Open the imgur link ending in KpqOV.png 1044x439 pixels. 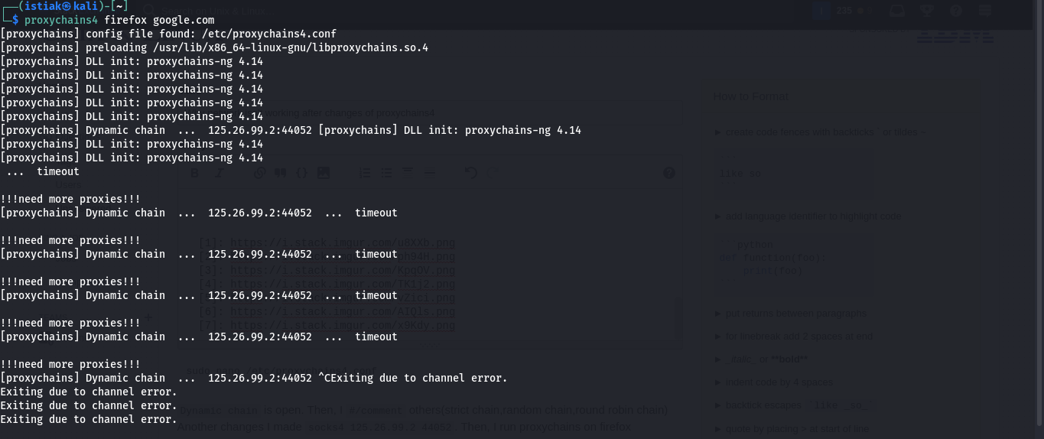coord(343,271)
